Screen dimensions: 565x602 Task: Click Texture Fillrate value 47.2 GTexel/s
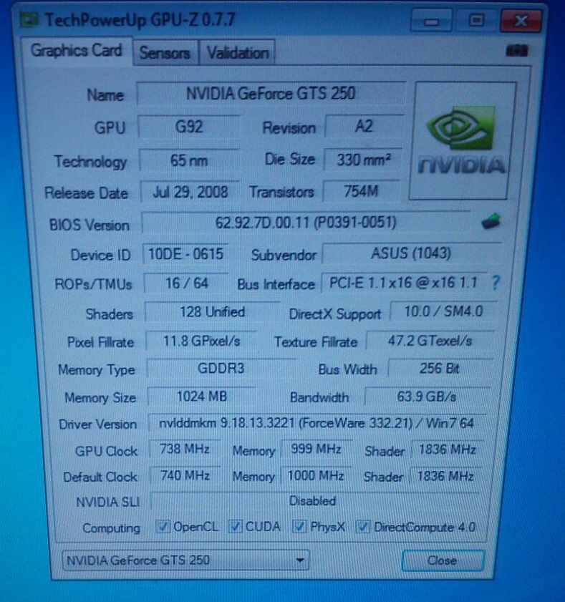(x=430, y=341)
